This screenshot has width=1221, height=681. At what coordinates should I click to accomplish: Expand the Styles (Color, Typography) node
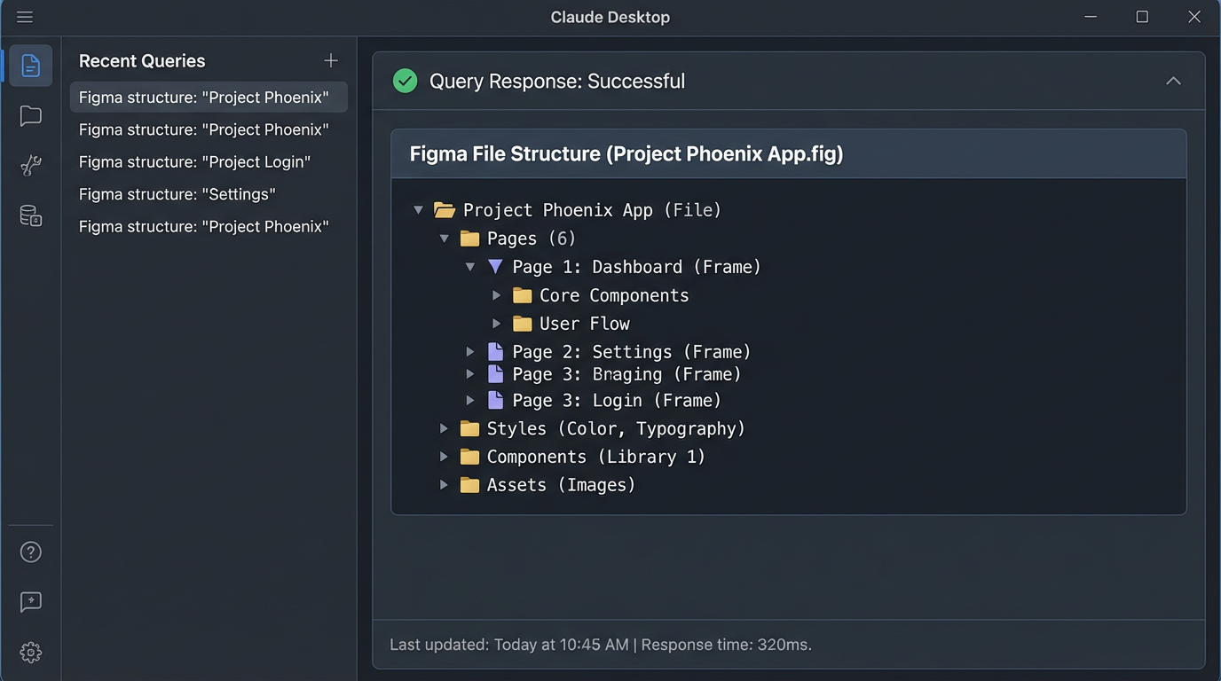444,427
